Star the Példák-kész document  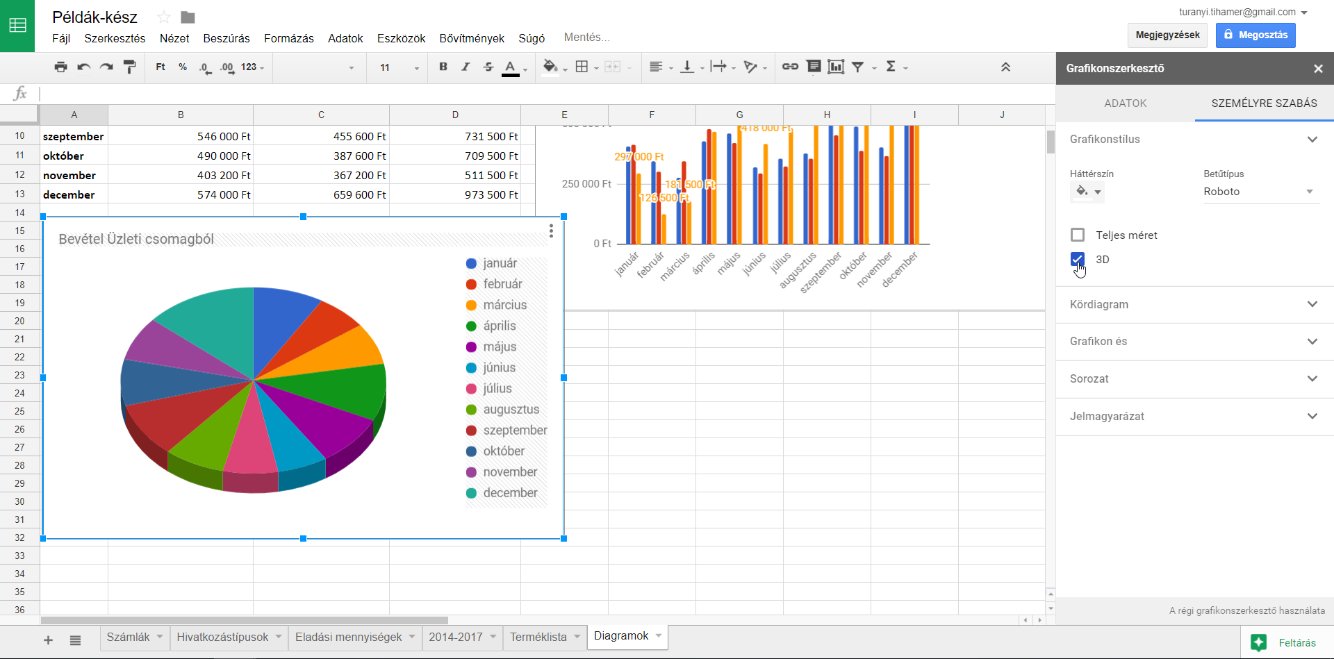click(x=164, y=17)
